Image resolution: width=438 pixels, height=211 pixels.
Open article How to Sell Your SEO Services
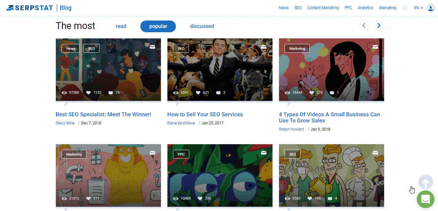[205, 114]
